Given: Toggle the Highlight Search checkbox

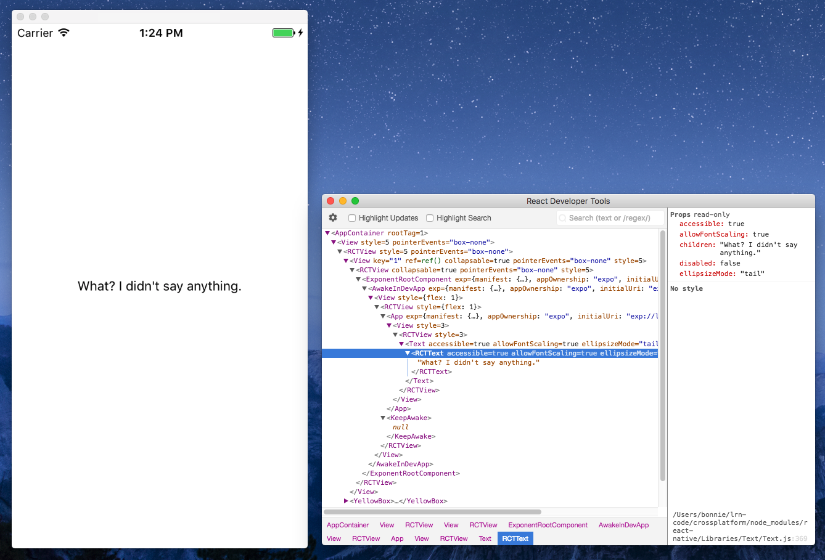Looking at the screenshot, I should click(430, 218).
